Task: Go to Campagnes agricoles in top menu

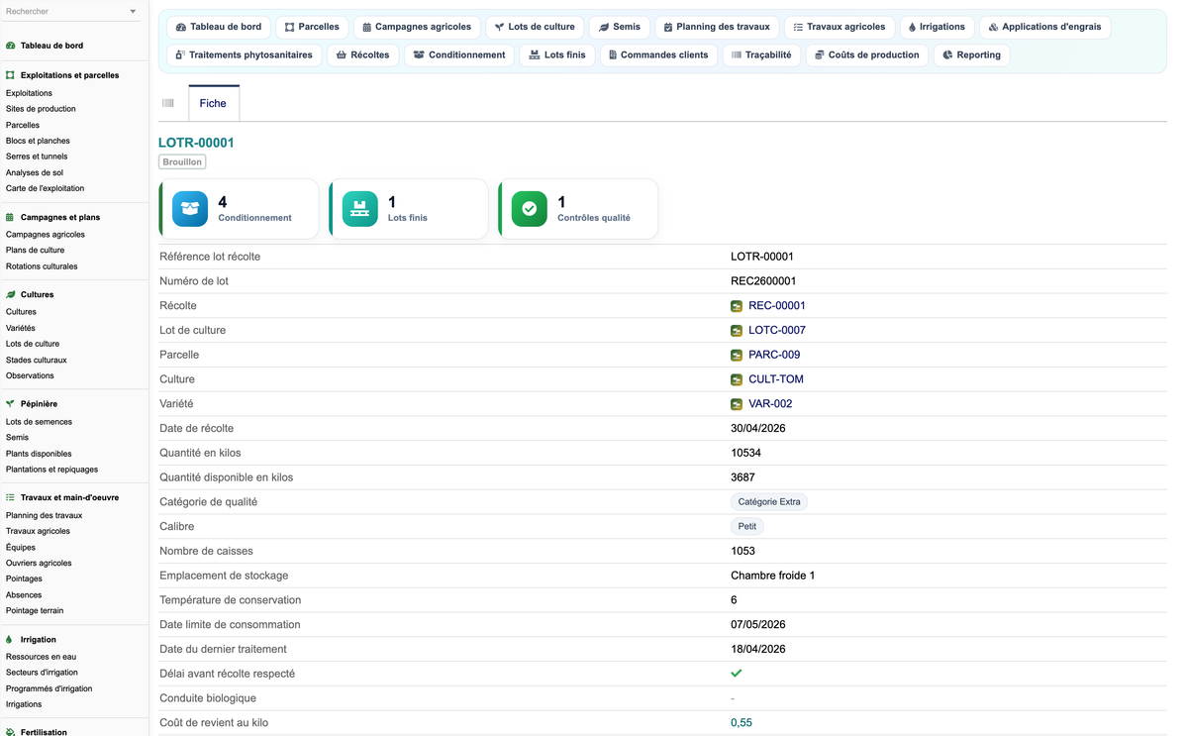Action: pos(417,27)
